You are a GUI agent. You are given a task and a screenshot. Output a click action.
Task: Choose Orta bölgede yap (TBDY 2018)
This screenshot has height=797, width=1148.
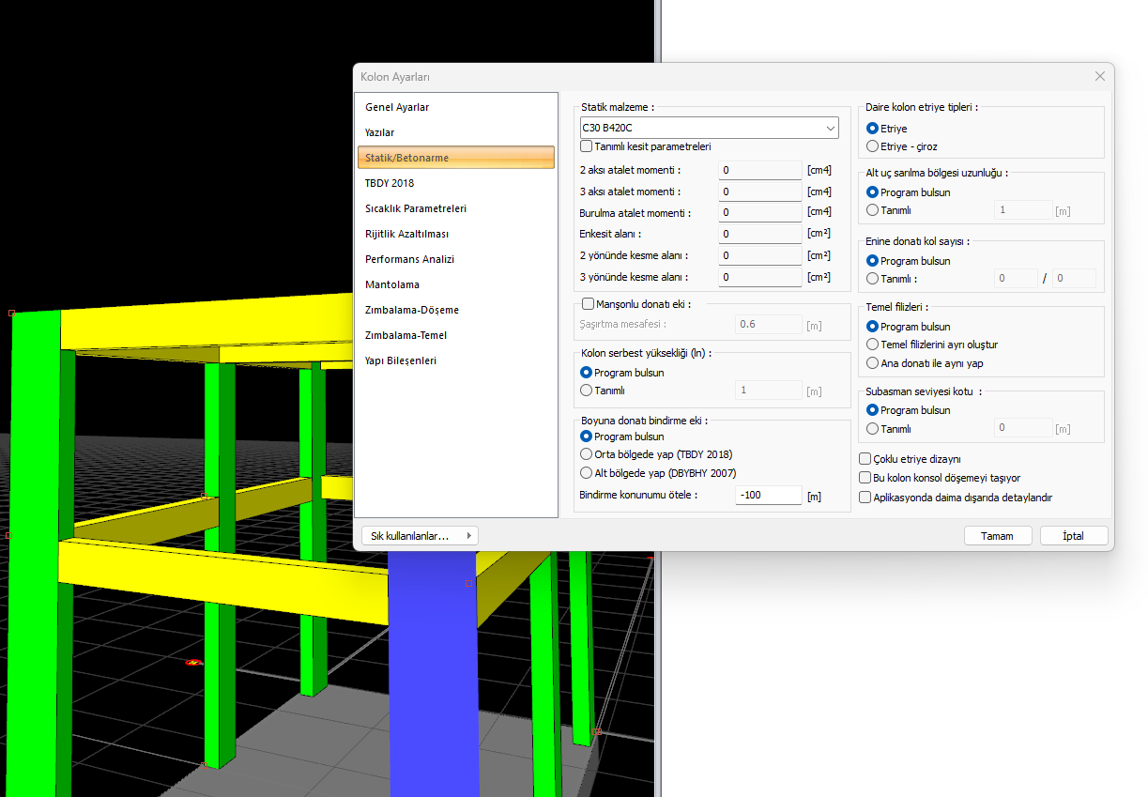click(587, 454)
